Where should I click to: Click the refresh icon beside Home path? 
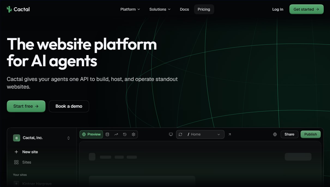[180, 134]
